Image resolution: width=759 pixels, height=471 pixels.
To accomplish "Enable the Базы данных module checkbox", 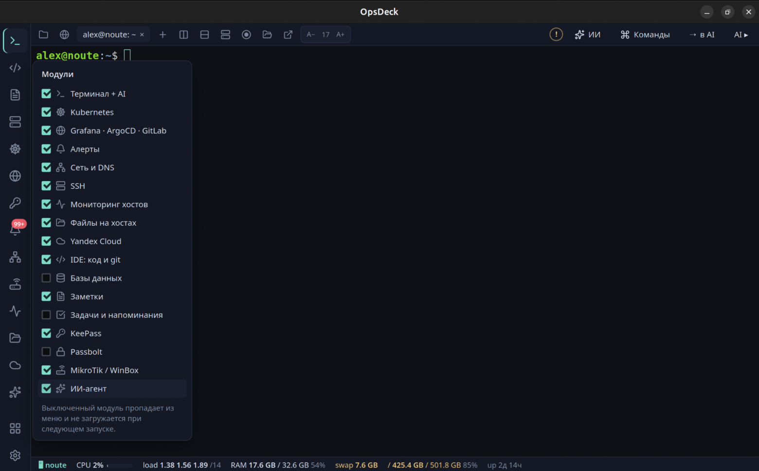I will tap(46, 278).
